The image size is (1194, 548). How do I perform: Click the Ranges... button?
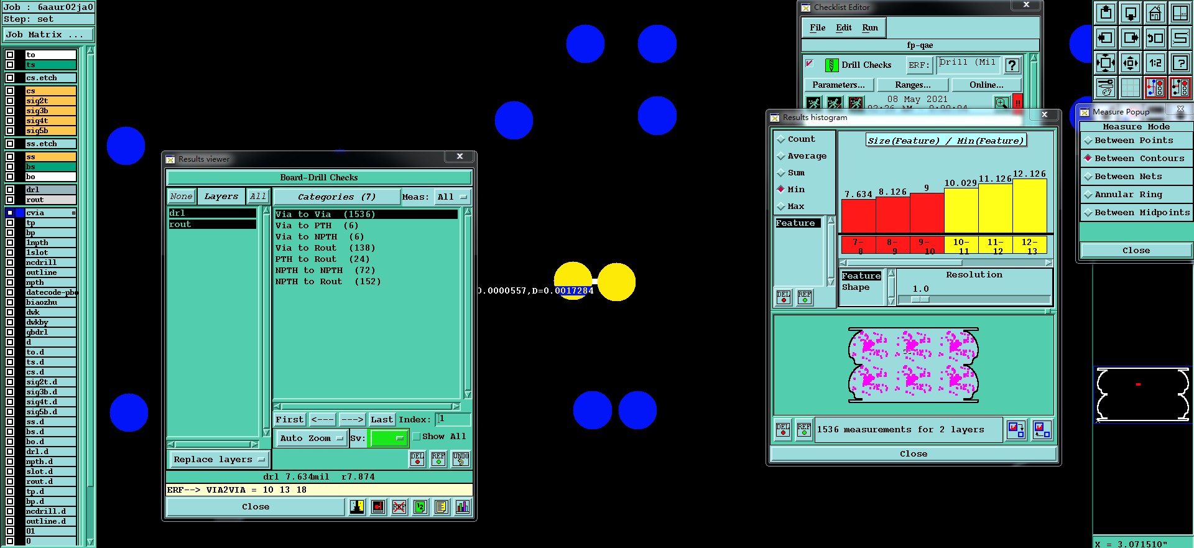click(913, 85)
